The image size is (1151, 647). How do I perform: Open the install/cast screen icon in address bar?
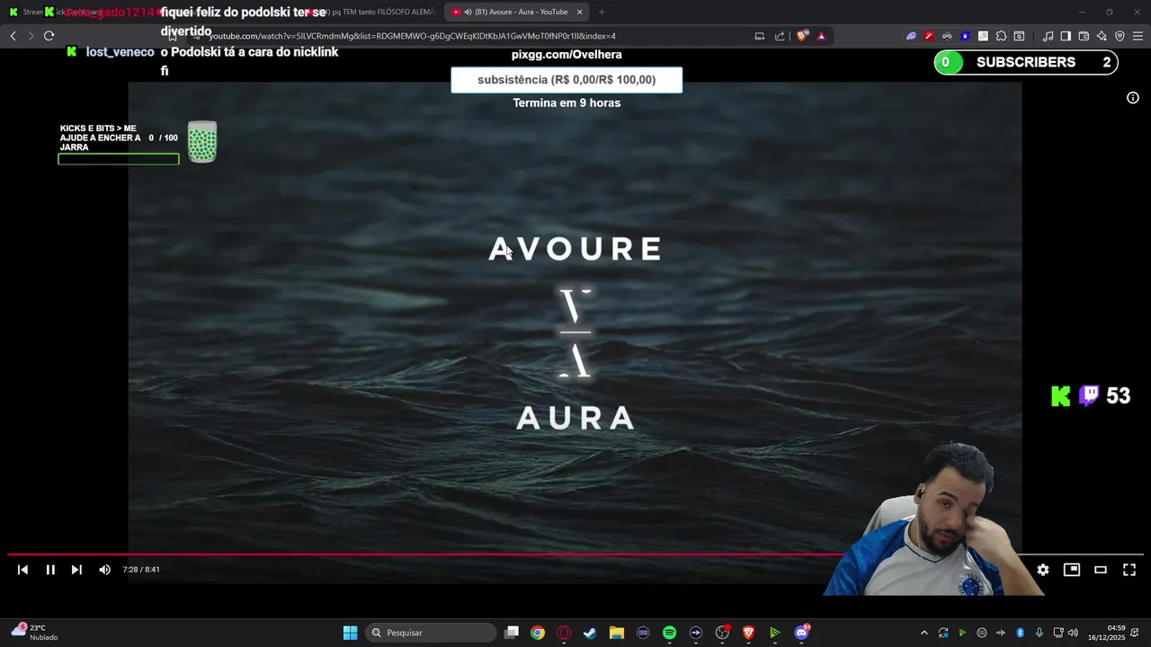(x=760, y=36)
